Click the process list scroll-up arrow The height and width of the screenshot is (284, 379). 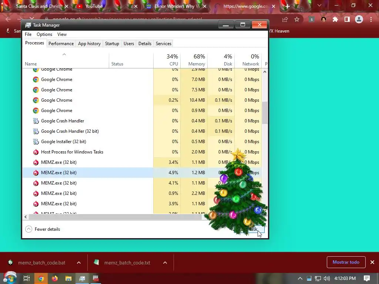265,72
